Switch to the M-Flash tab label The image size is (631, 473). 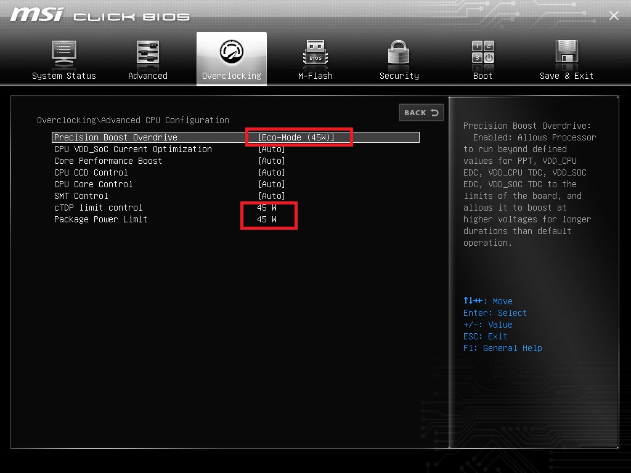click(315, 76)
